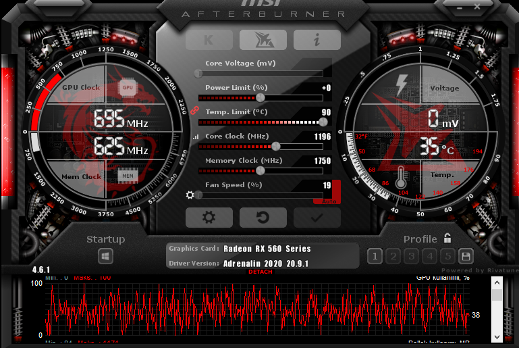Click the DETACH monitor link

[261, 272]
